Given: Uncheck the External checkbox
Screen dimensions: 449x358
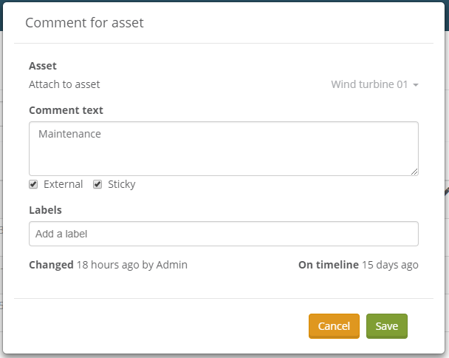Looking at the screenshot, I should [33, 184].
